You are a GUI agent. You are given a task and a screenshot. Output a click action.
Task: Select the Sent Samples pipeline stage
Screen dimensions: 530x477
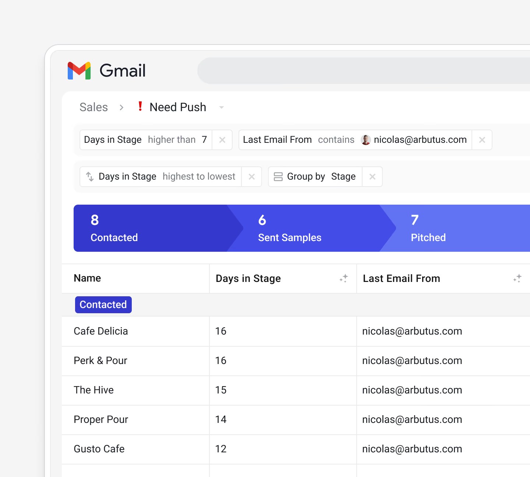click(309, 228)
